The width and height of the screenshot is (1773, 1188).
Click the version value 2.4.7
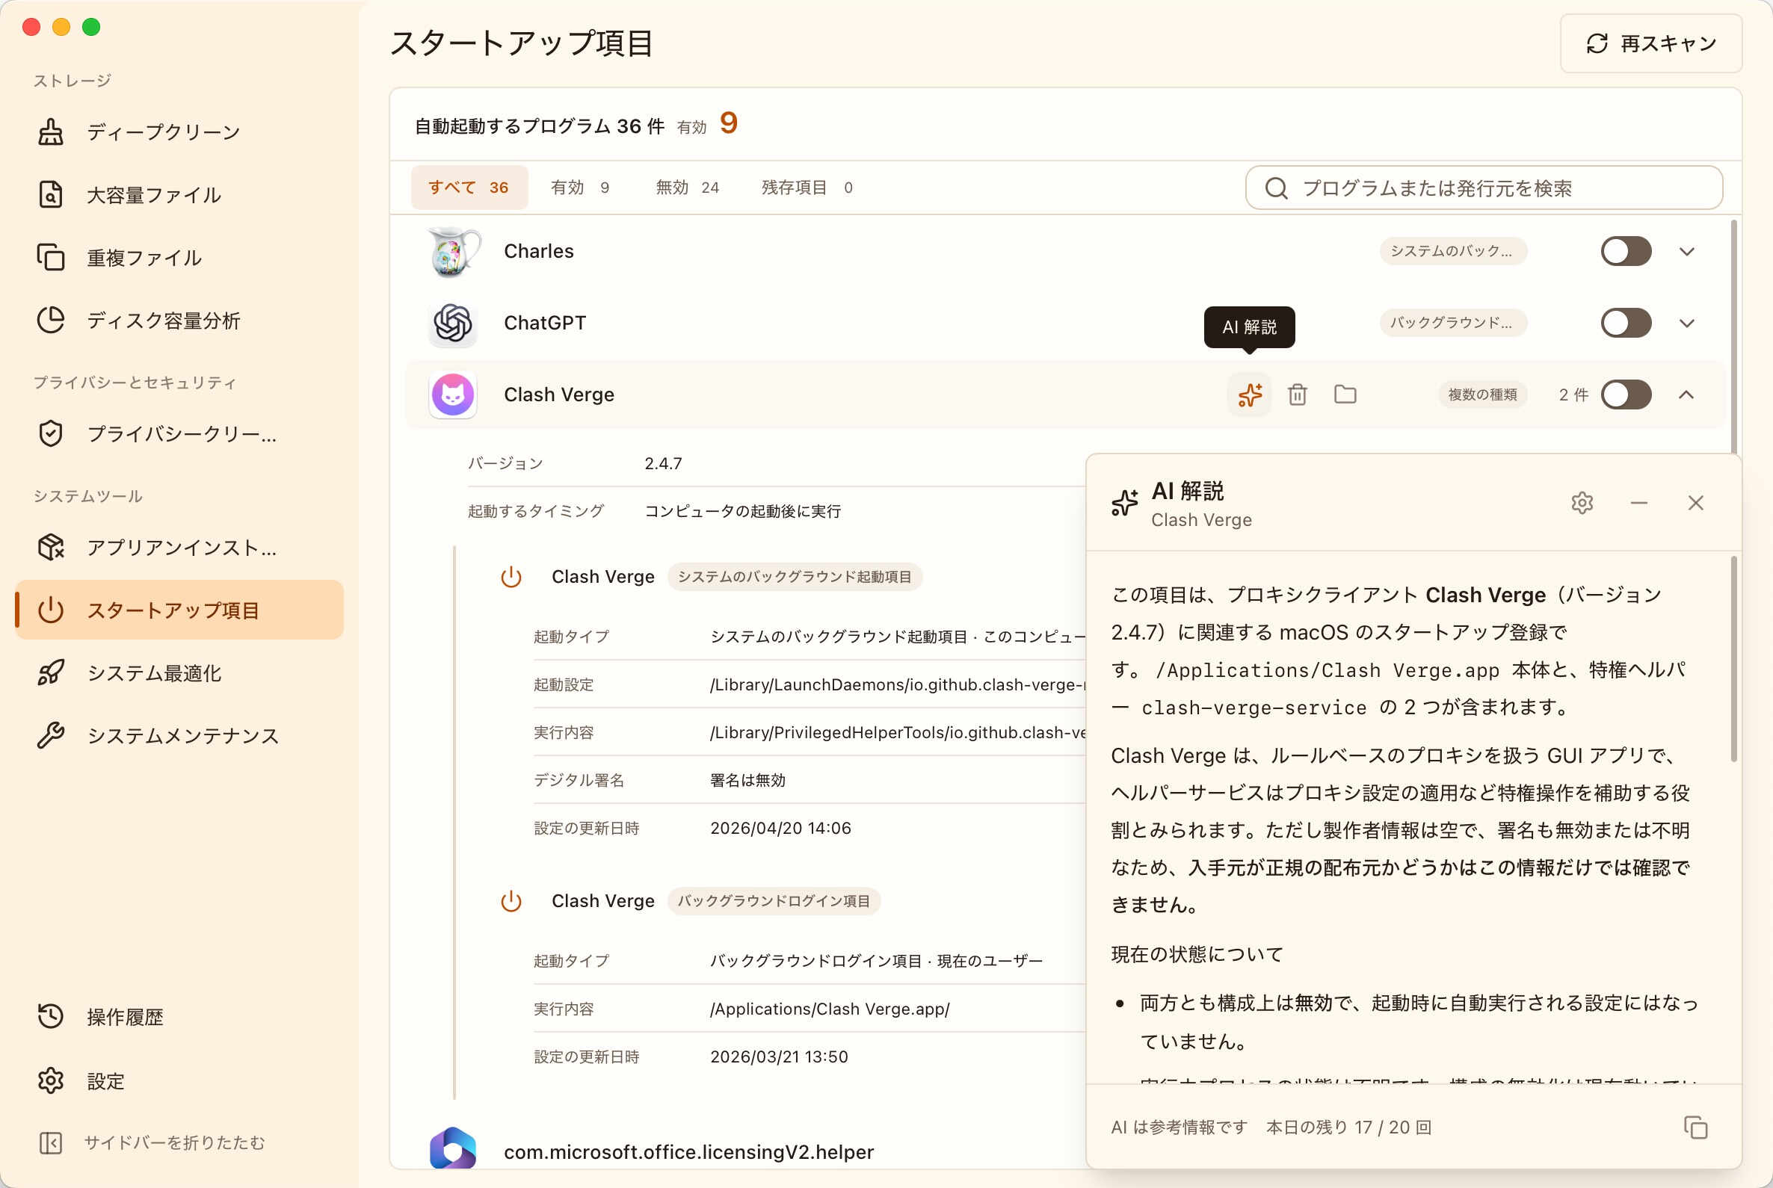[663, 464]
